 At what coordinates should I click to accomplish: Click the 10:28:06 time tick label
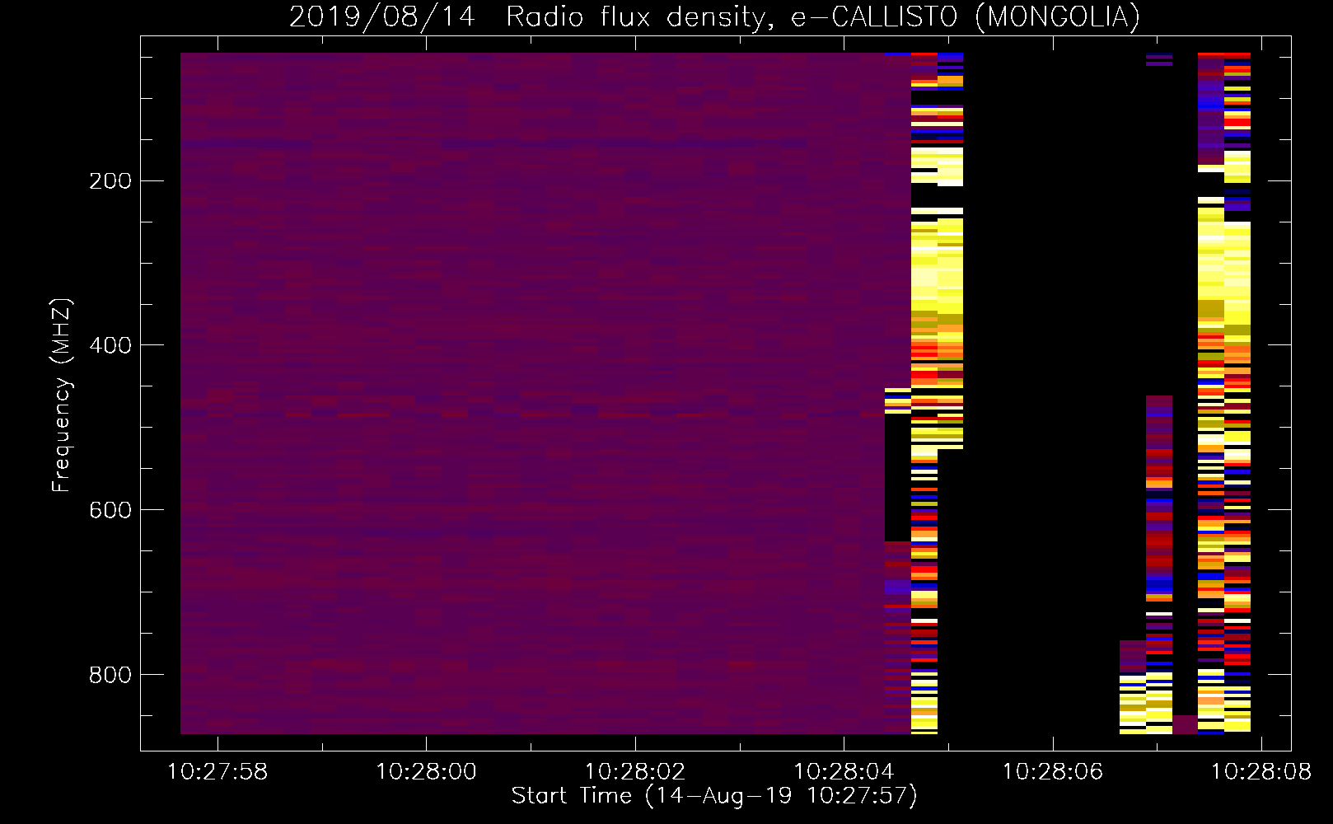point(1053,772)
